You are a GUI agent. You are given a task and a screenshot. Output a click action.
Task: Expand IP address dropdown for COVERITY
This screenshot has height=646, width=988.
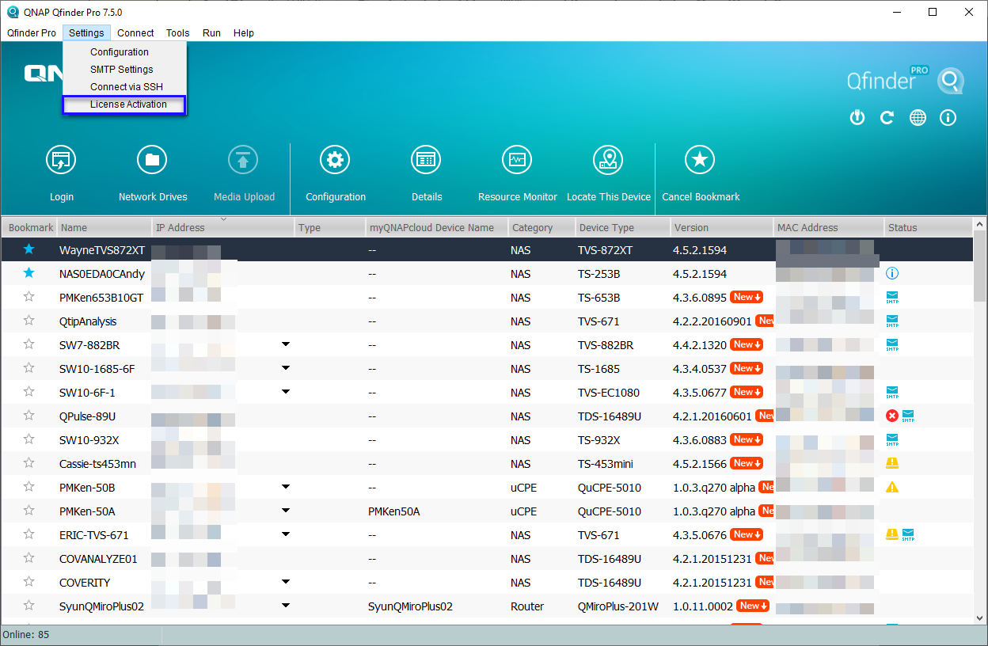(x=286, y=582)
